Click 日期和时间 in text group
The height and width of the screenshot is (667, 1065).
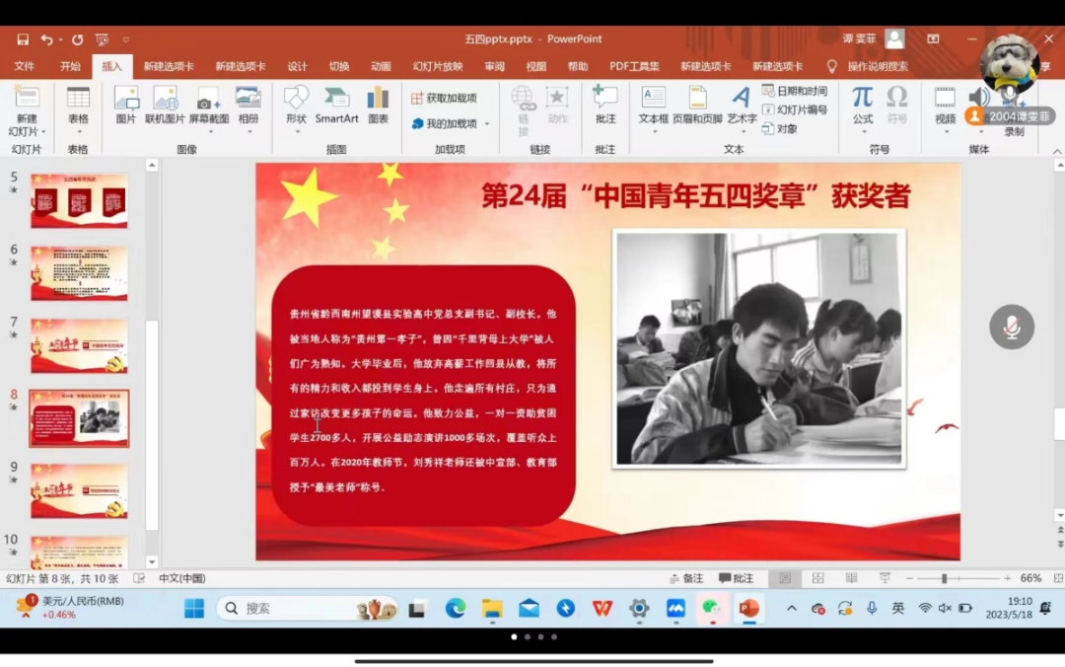[795, 91]
